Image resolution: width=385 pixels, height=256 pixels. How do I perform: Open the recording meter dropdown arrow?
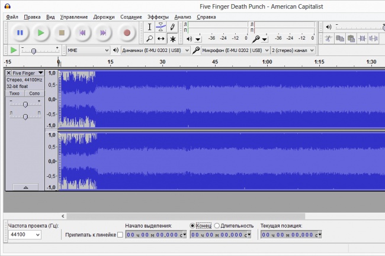click(x=264, y=39)
